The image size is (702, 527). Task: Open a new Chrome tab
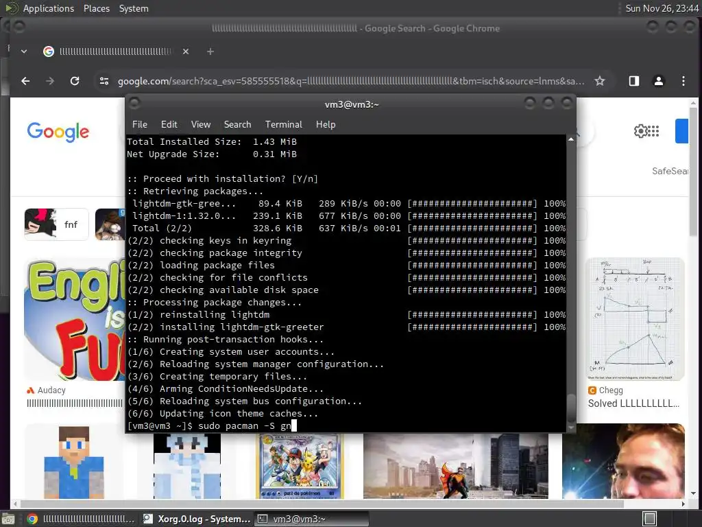[210, 51]
